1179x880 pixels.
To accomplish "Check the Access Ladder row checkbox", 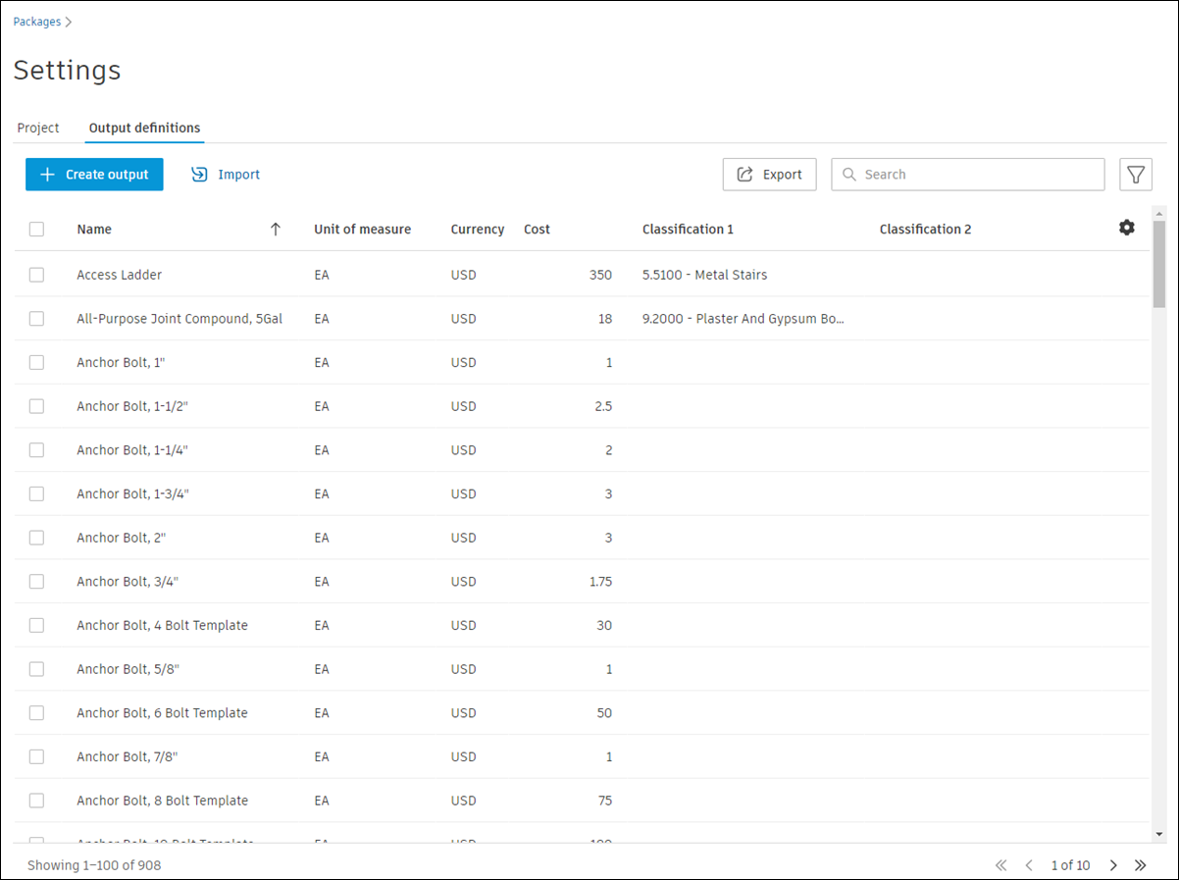I will pyautogui.click(x=36, y=275).
